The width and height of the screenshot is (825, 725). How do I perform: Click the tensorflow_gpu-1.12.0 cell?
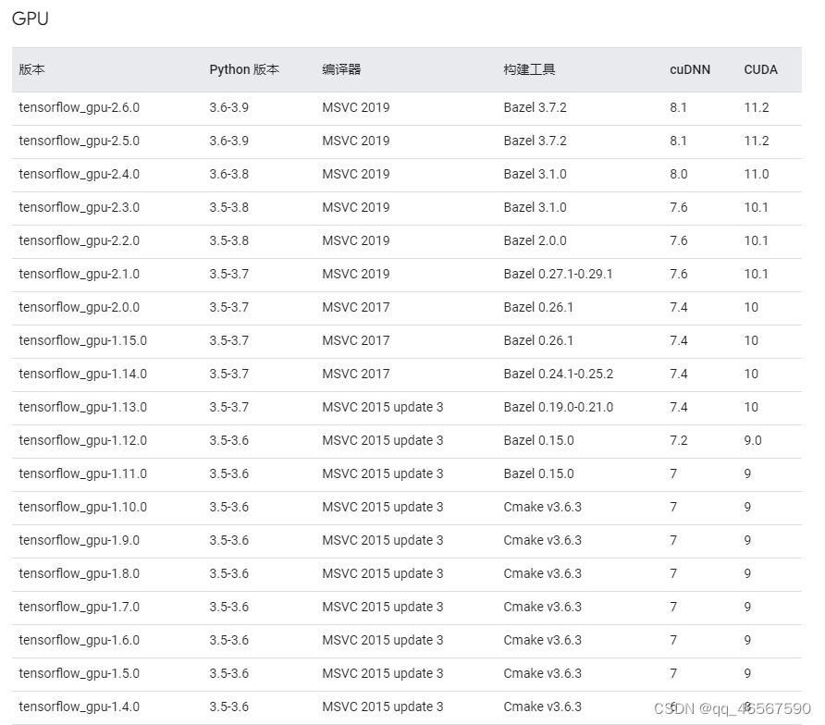[x=83, y=440]
